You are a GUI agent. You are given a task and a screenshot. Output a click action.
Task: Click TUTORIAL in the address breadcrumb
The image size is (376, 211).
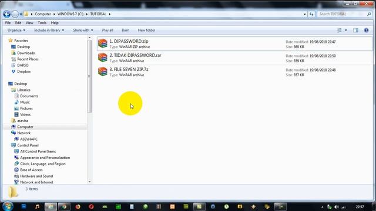[x=98, y=14]
